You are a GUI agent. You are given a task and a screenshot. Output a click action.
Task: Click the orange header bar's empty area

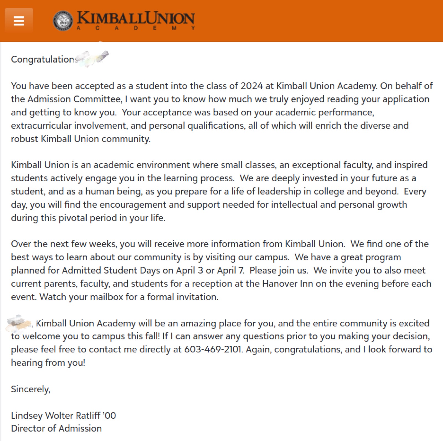318,21
